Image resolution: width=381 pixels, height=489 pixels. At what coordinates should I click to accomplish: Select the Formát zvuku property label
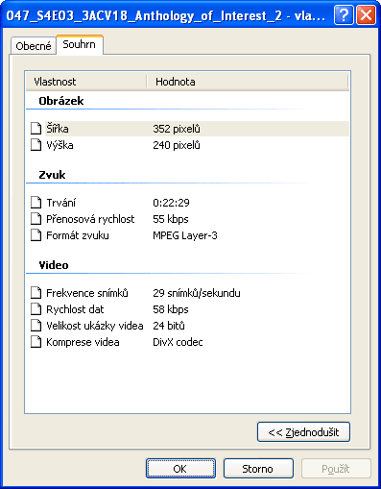[x=78, y=235]
